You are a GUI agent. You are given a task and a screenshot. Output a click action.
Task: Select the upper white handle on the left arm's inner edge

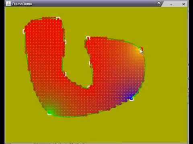[65, 42]
